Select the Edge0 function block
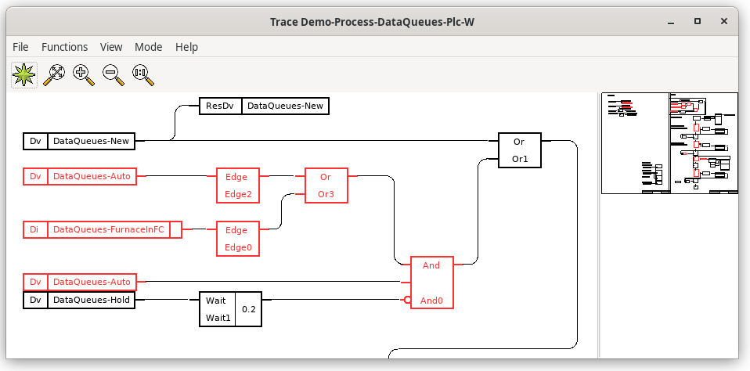 pos(237,239)
